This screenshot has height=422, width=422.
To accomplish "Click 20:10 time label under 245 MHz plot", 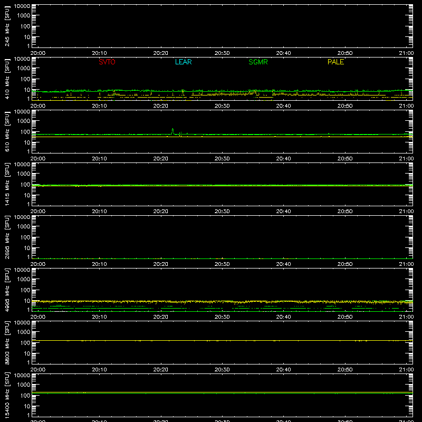I will point(99,53).
